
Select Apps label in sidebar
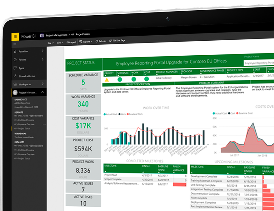(x=21, y=68)
